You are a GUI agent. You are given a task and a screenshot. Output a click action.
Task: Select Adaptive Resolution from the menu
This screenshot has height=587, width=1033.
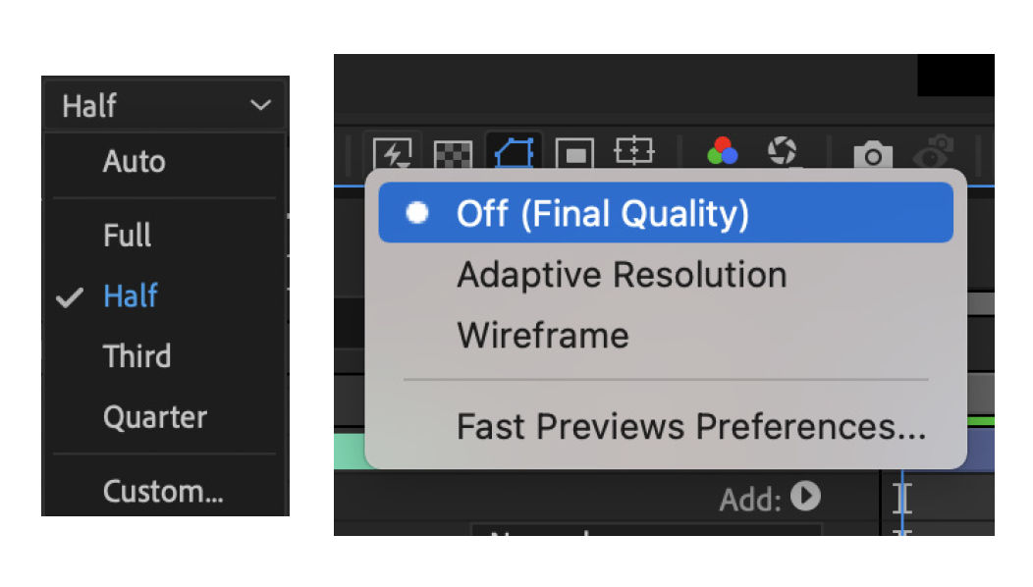621,274
